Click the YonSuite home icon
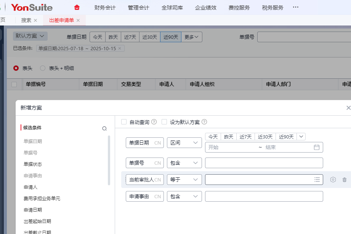Screen dimensions: 351x234 point(77,7)
